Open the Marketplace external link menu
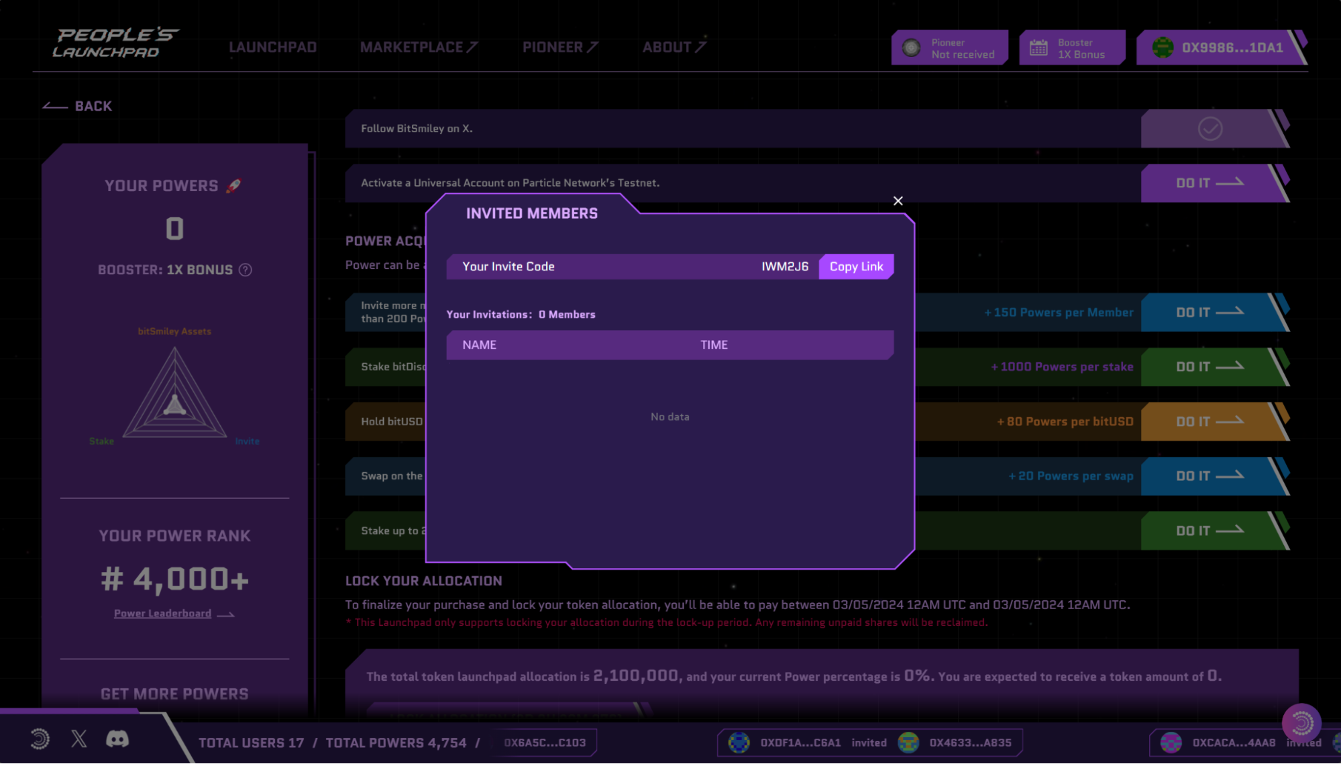The image size is (1341, 764). pos(419,48)
